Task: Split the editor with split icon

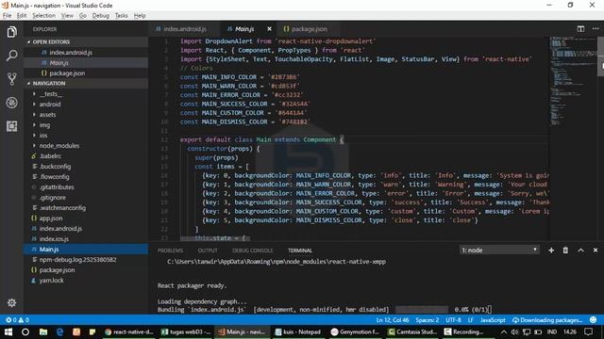Action: click(x=580, y=29)
